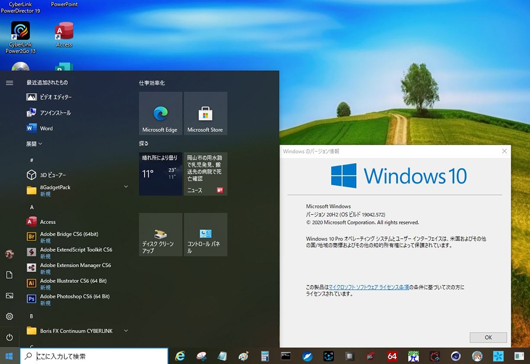This screenshot has height=364, width=530.
Task: Launch Adobe Bridge CS6 (64bit)
Action: point(77,237)
